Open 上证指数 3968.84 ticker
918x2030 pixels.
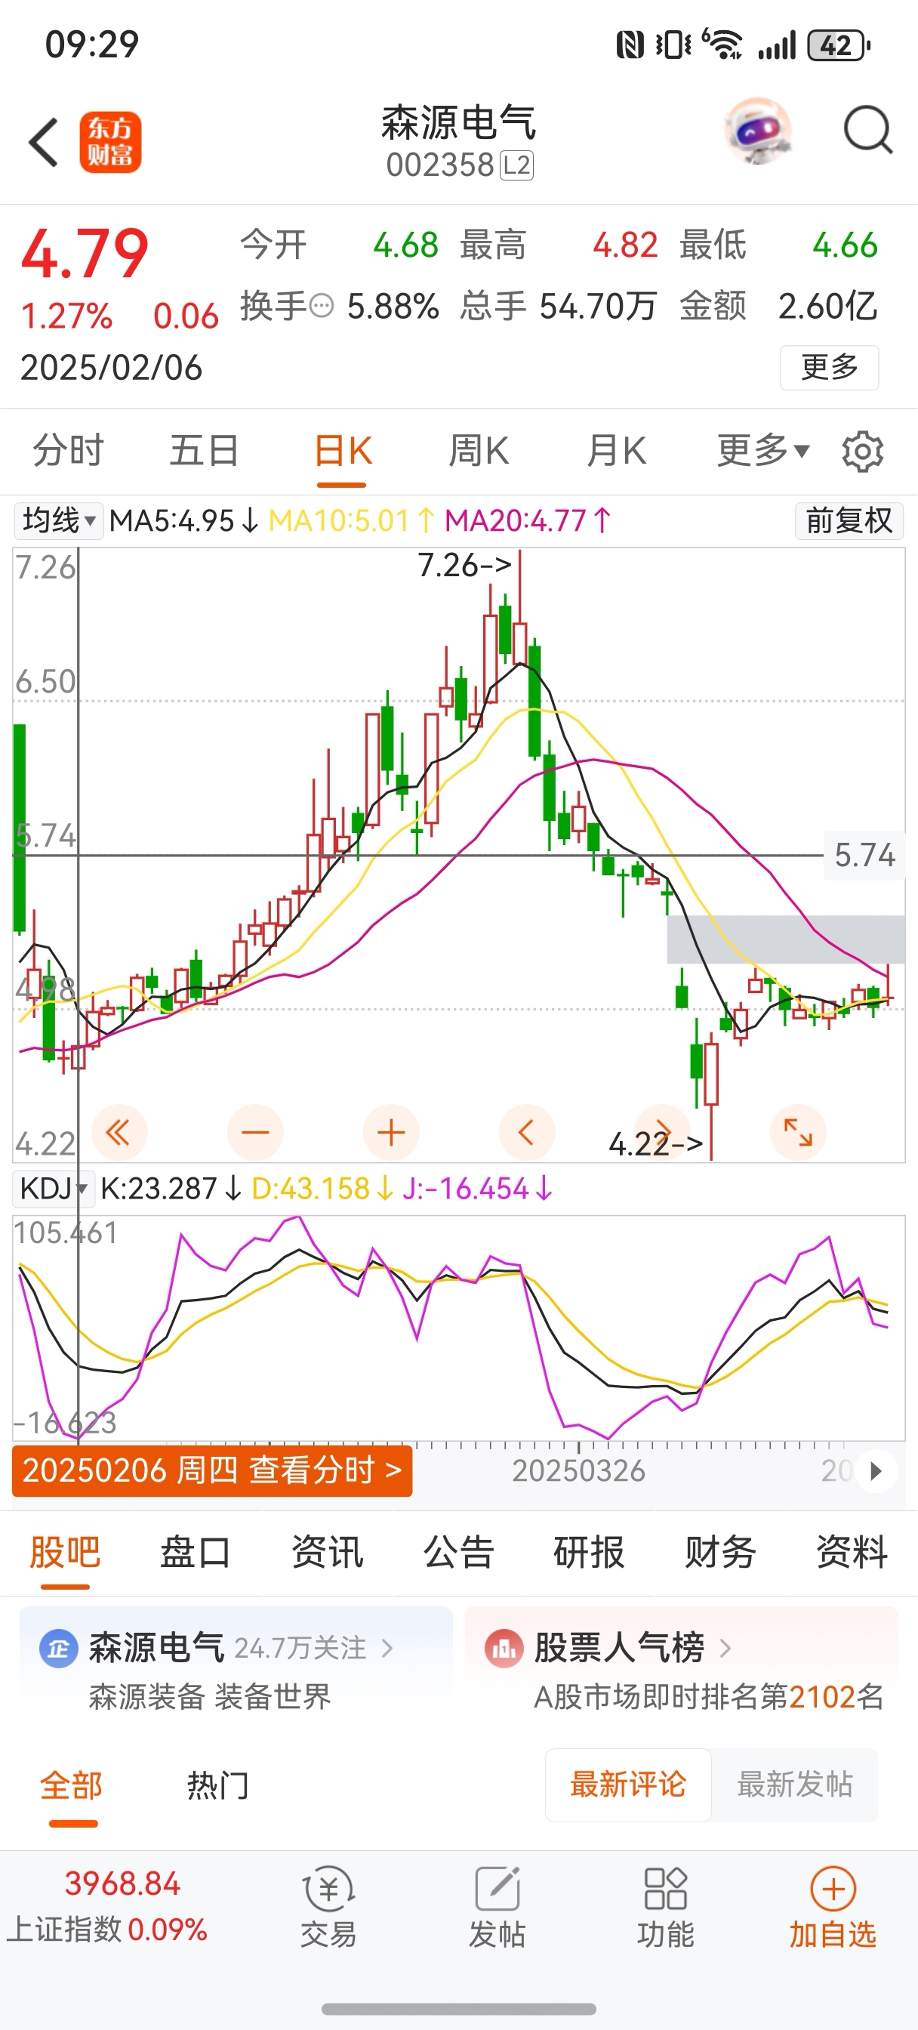pyautogui.click(x=107, y=1907)
